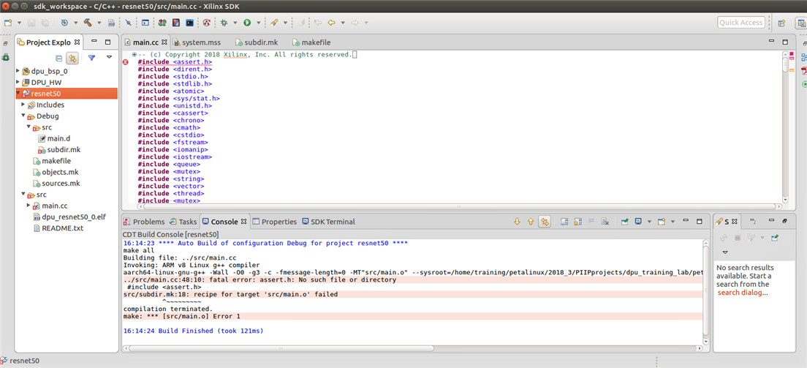
Task: Select the C/C++ perspective button
Action: point(802,23)
